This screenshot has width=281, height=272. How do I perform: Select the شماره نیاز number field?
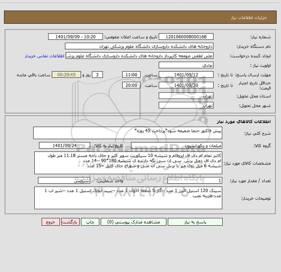(x=186, y=37)
